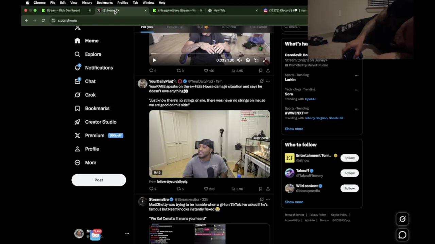Screen dimensions: 435x244
Task: Open Profile in the sidebar
Action: point(87,149)
